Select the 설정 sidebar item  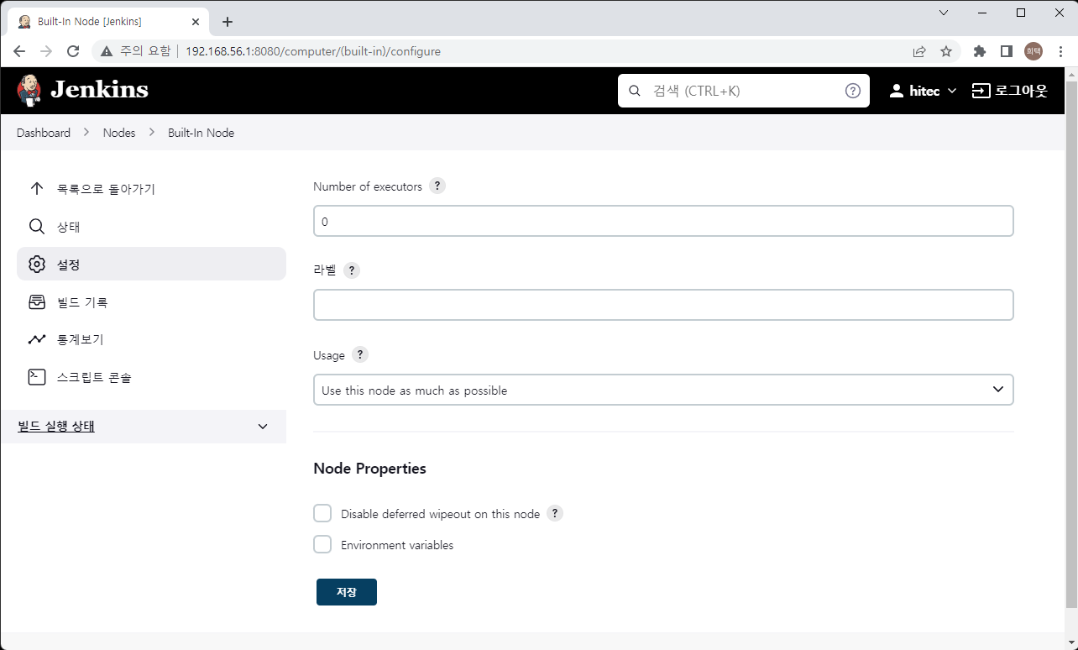click(151, 264)
